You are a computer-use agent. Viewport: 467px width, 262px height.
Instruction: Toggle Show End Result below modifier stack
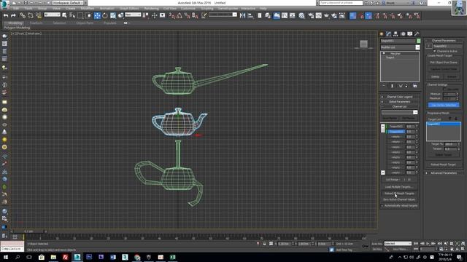pyautogui.click(x=392, y=86)
